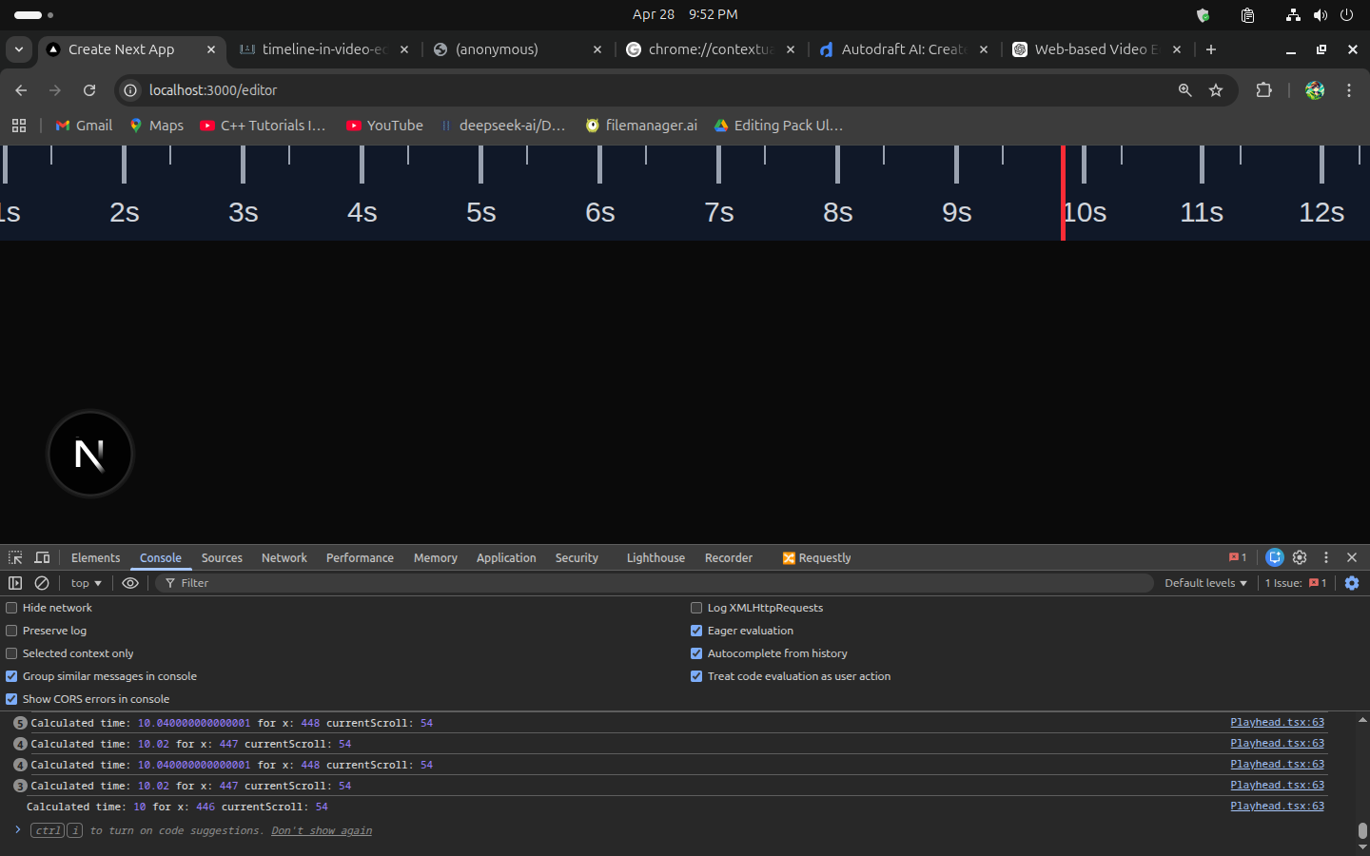Open the DevTools settings gear
Image resolution: width=1370 pixels, height=856 pixels.
click(1300, 557)
